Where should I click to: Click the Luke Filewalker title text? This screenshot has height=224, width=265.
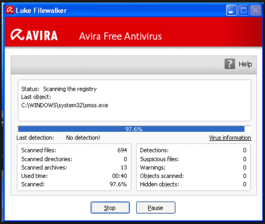click(x=41, y=10)
